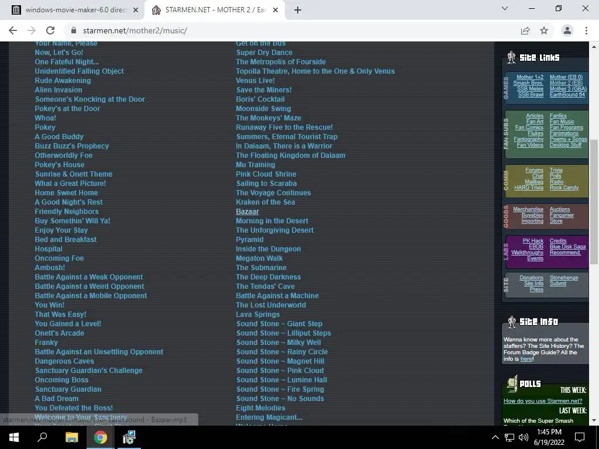Click Chrome icon in taskbar
Screen dimensions: 599x449
point(101,437)
